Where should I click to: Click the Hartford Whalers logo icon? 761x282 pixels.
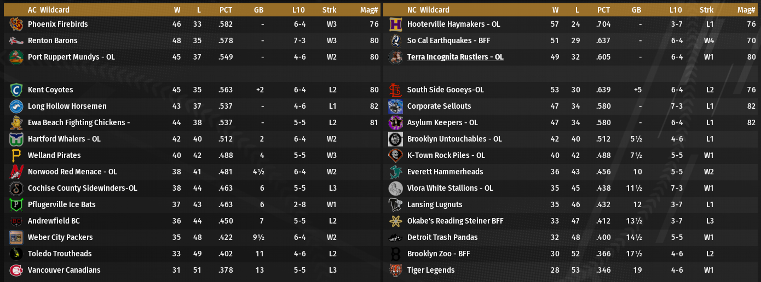[x=15, y=139]
